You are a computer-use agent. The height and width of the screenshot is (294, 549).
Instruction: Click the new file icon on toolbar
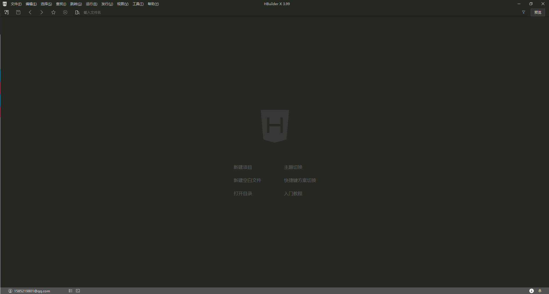pyautogui.click(x=6, y=12)
